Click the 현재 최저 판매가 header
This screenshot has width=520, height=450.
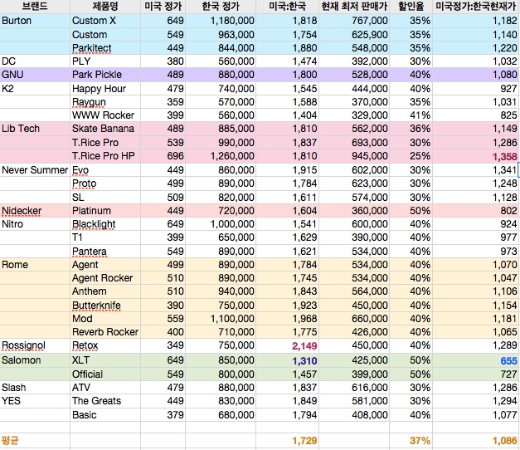click(x=354, y=7)
